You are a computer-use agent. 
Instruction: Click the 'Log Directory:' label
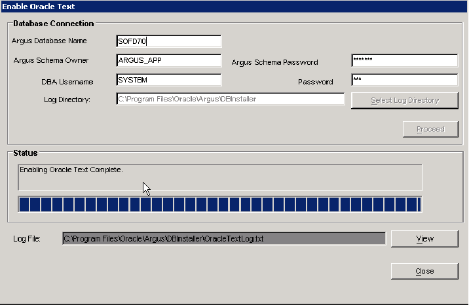coord(67,99)
